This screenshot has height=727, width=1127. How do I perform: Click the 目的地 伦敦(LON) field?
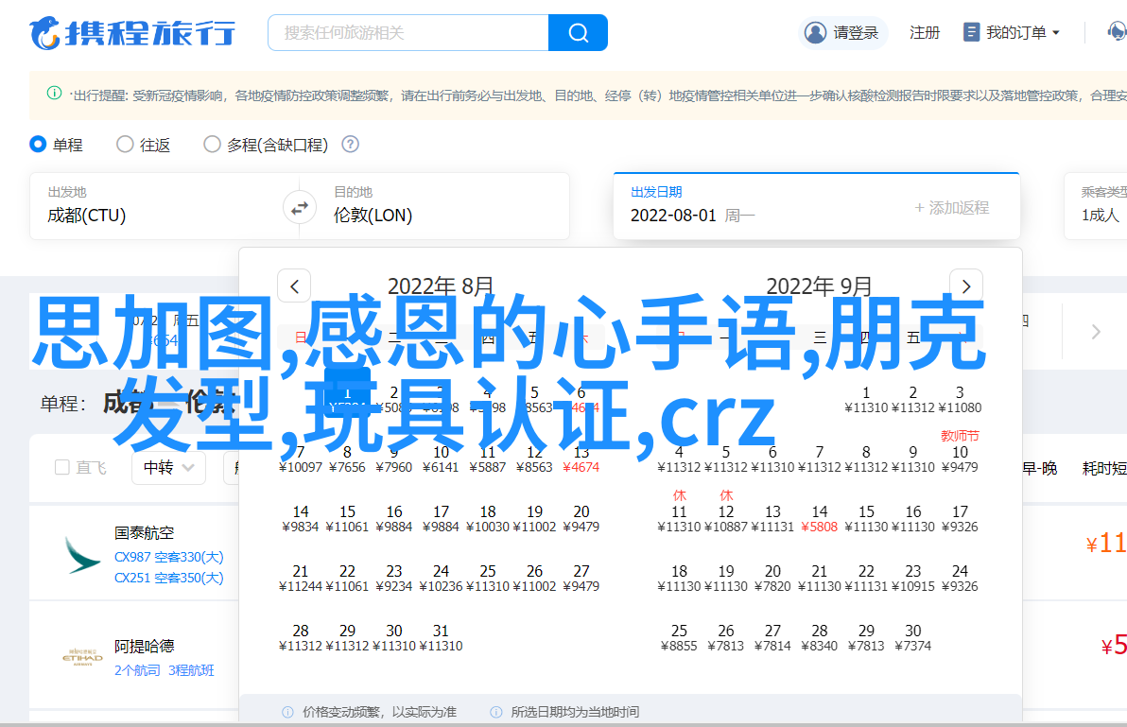pos(442,206)
